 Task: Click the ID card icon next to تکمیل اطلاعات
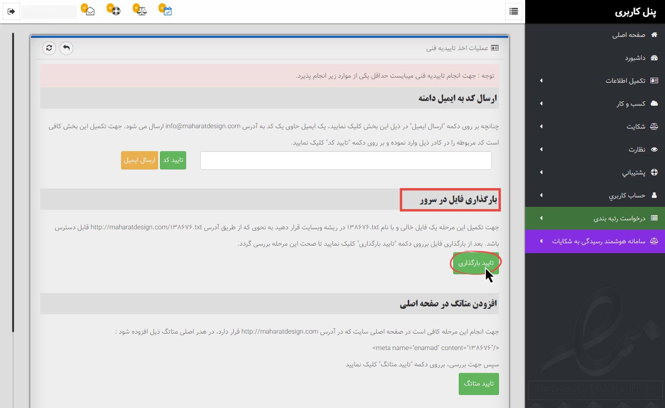(x=654, y=80)
